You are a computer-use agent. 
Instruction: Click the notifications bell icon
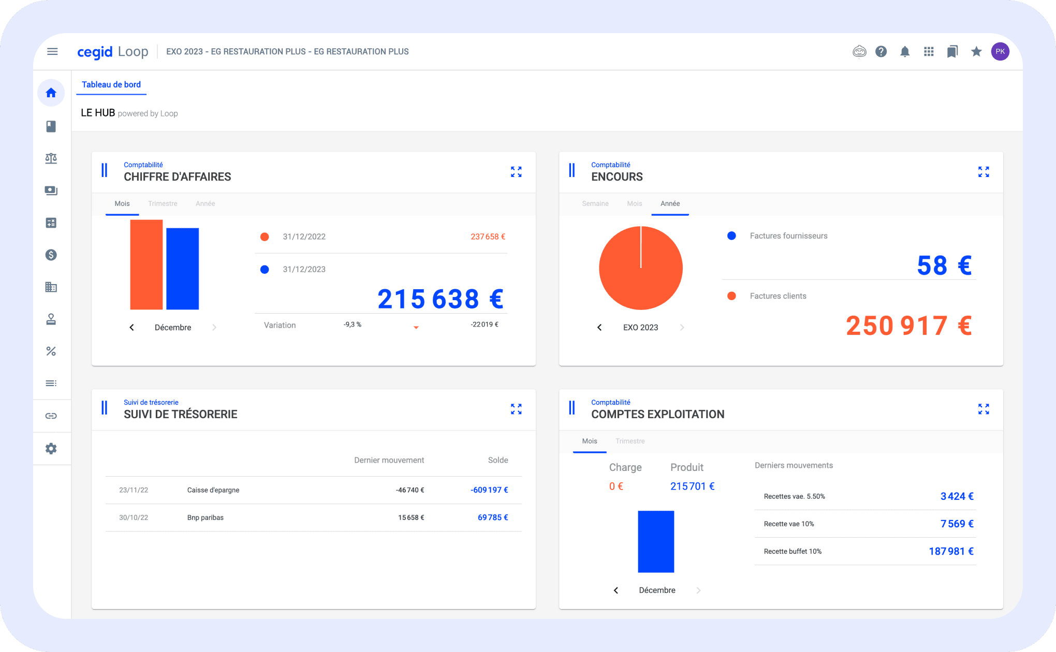tap(905, 52)
